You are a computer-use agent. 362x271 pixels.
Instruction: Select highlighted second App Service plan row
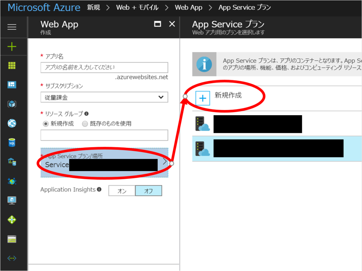pos(277,148)
